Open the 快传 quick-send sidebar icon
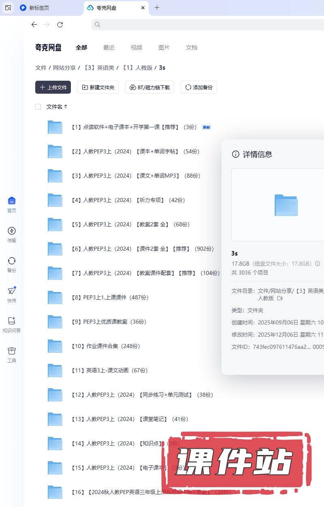Viewport: 324px width, 507px height. [12, 291]
